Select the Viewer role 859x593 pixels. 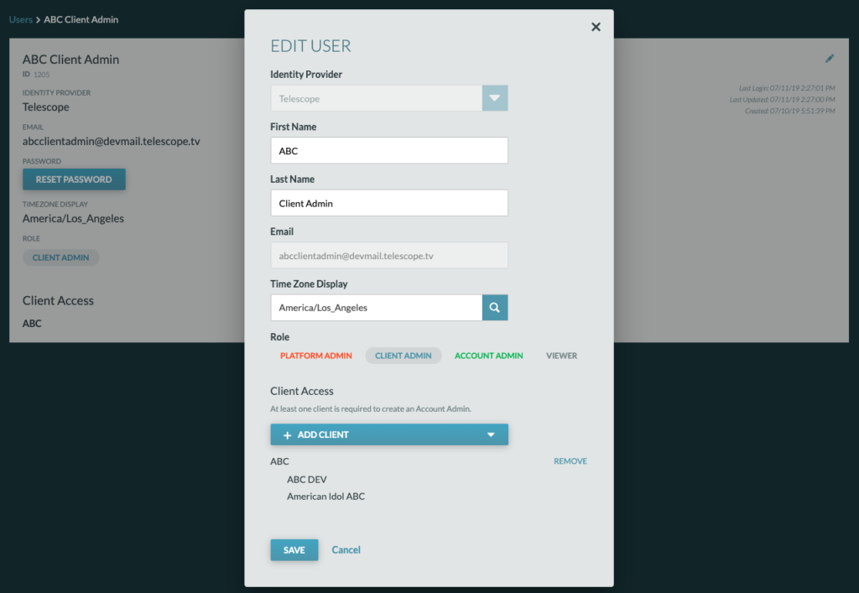[561, 356]
